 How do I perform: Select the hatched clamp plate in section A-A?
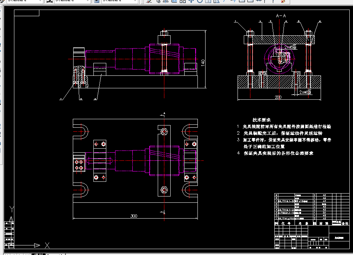tap(279, 40)
